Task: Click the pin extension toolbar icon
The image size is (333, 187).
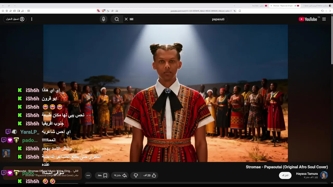Action: 11,11
